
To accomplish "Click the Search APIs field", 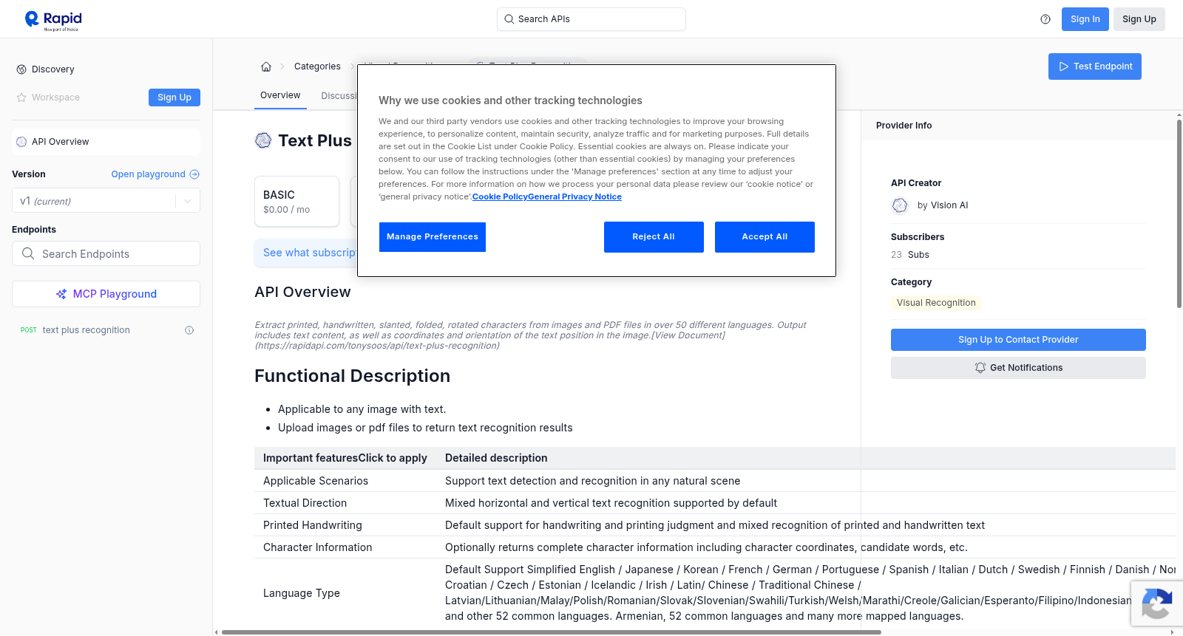I will click(x=591, y=19).
